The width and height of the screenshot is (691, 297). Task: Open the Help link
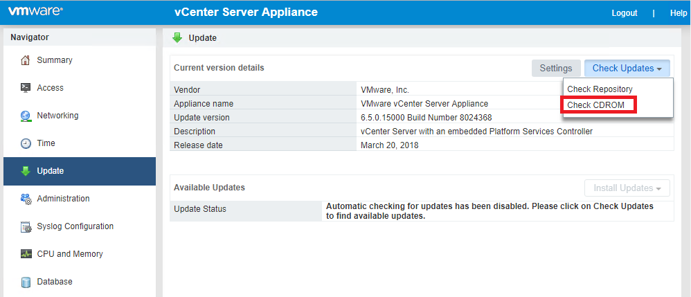(679, 13)
